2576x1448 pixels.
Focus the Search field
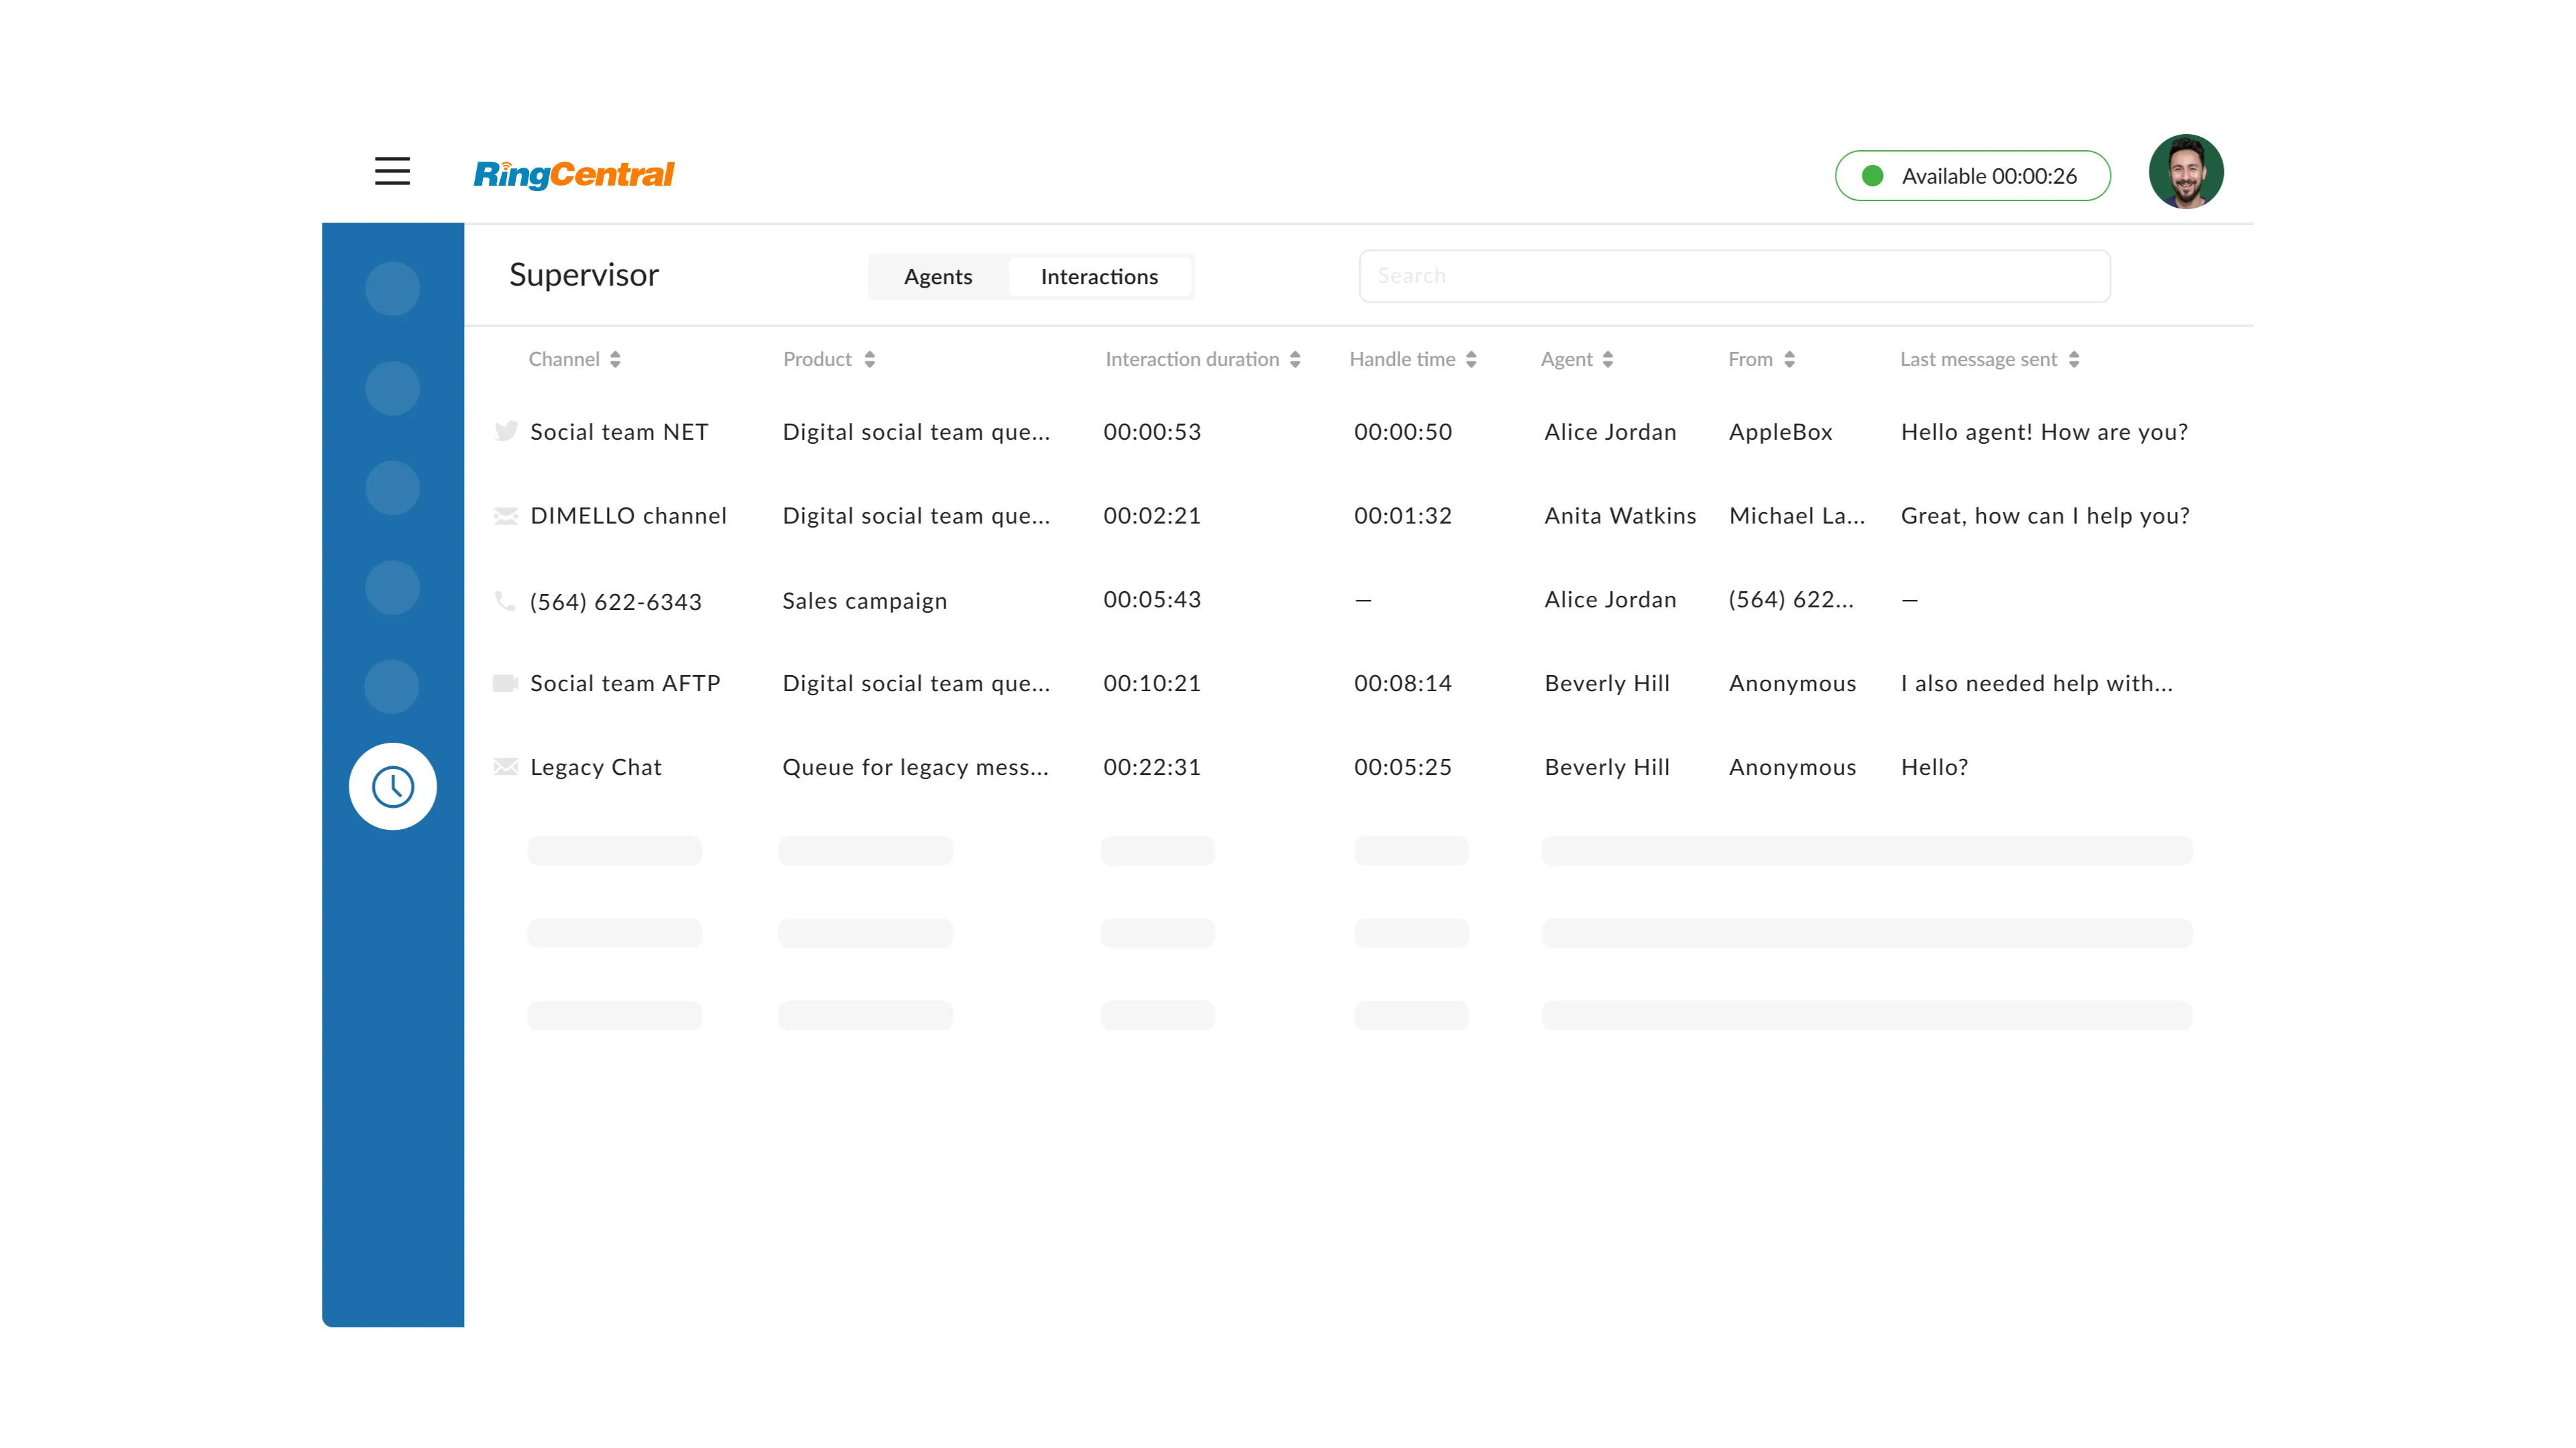click(1735, 276)
